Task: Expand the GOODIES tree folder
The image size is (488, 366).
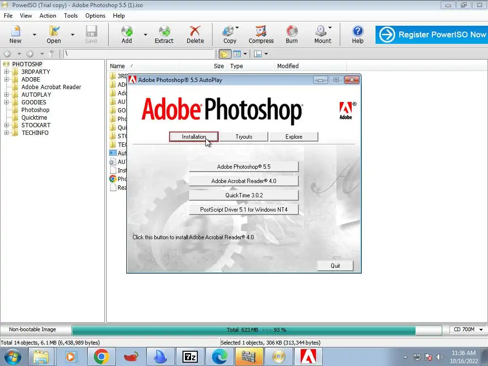Action: point(6,102)
